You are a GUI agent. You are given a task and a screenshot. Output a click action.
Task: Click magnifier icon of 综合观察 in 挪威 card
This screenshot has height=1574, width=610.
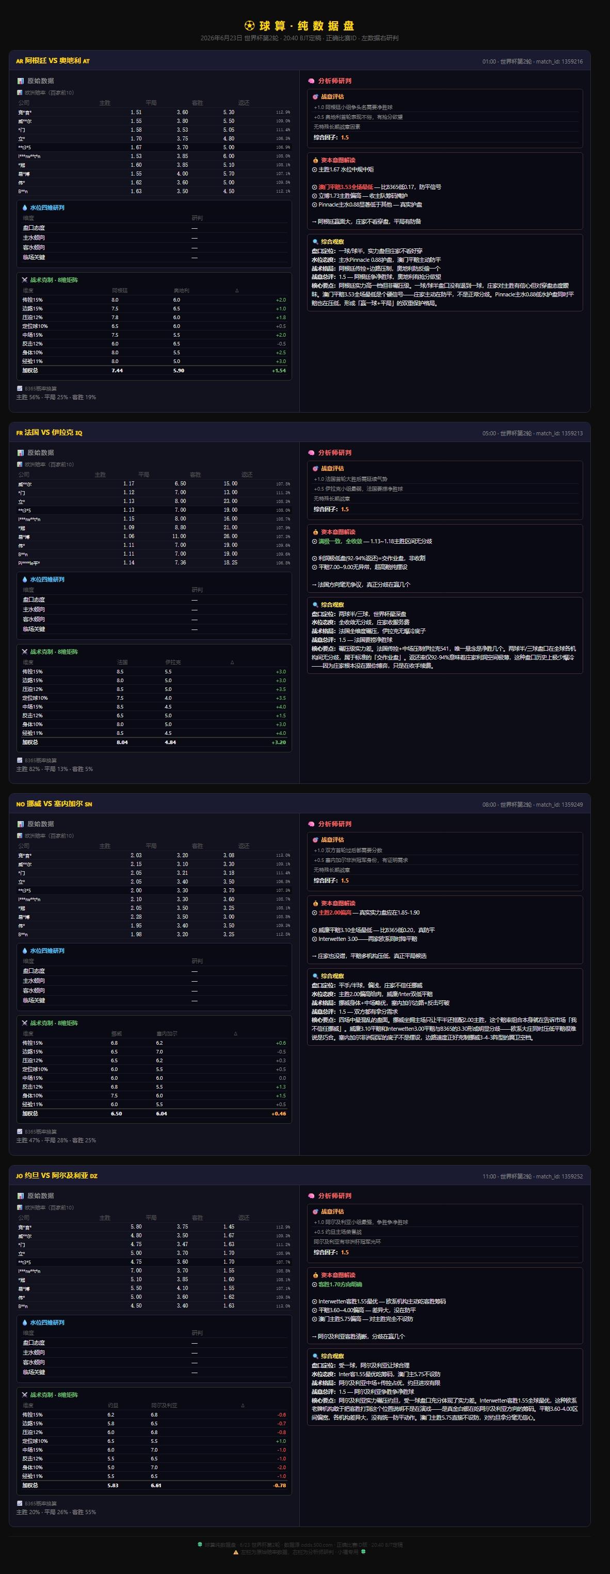(316, 977)
